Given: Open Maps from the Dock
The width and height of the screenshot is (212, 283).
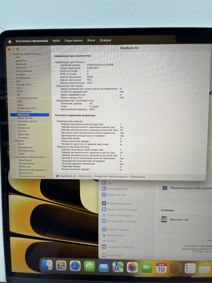Looking at the screenshot, I should click(x=118, y=267).
